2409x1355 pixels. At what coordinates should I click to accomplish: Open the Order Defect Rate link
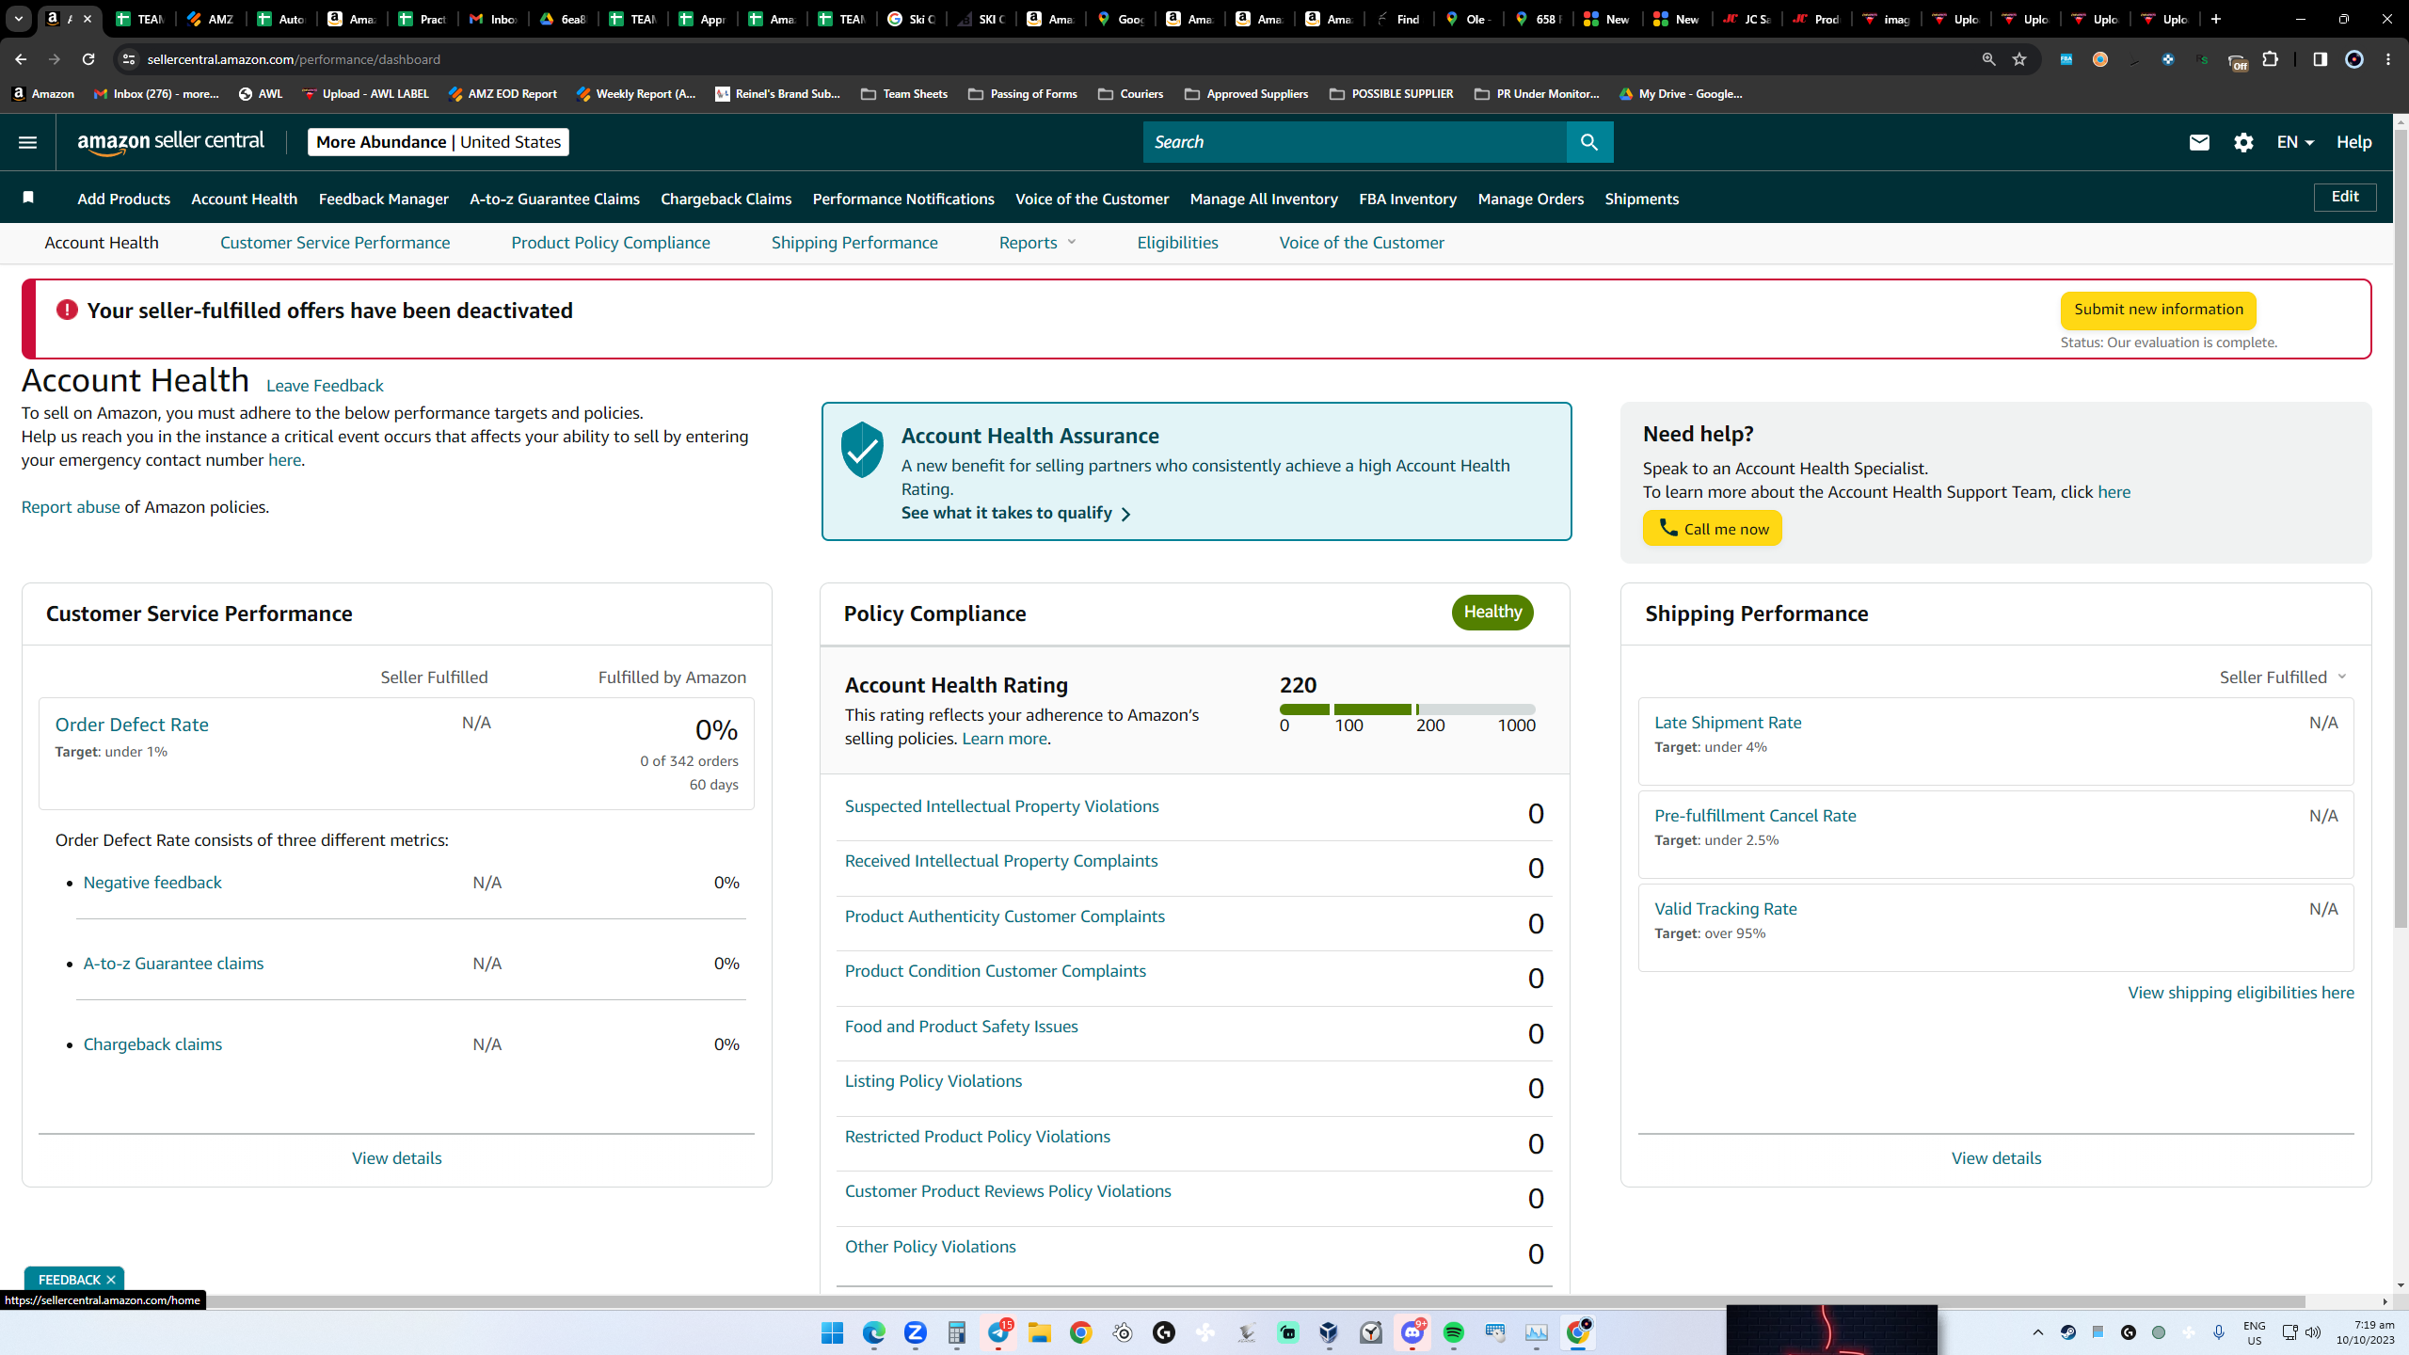[x=132, y=725]
